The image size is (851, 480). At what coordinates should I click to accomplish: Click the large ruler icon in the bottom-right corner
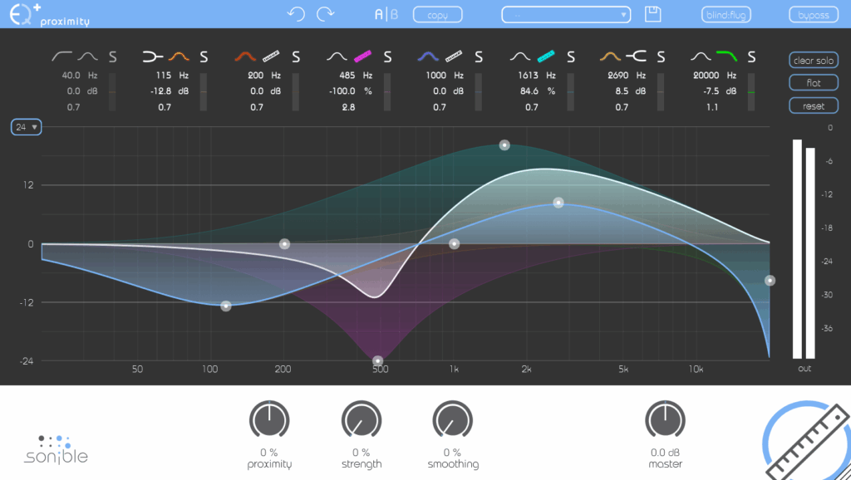point(807,440)
